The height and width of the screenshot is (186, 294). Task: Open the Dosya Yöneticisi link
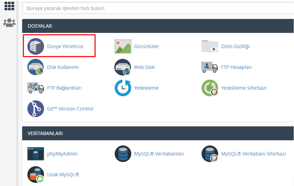pyautogui.click(x=65, y=46)
